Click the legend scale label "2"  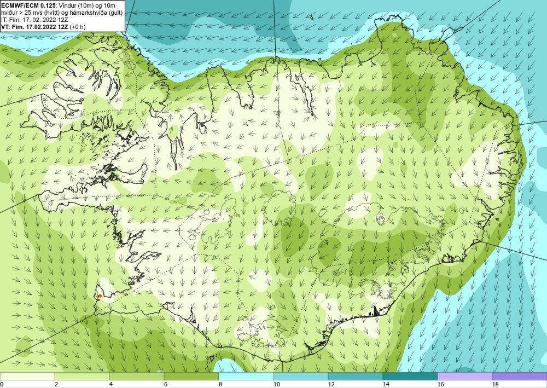[56, 385]
